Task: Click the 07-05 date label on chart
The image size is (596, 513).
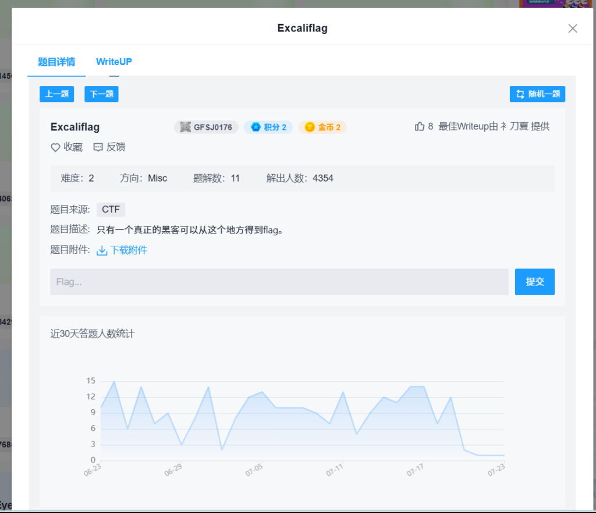Action: coord(254,470)
